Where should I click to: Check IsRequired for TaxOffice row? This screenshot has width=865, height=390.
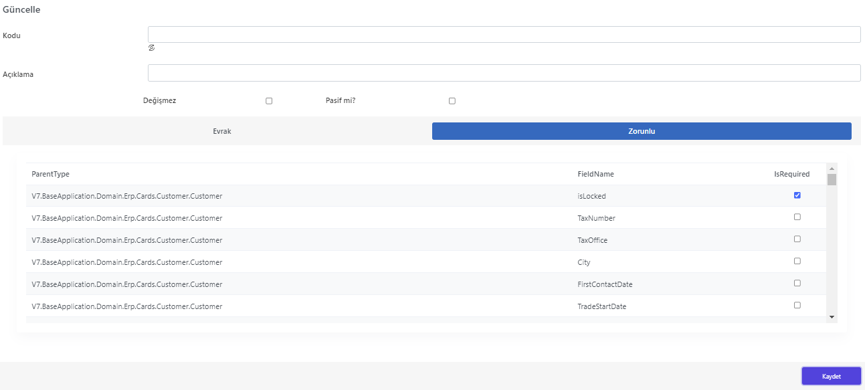(797, 239)
